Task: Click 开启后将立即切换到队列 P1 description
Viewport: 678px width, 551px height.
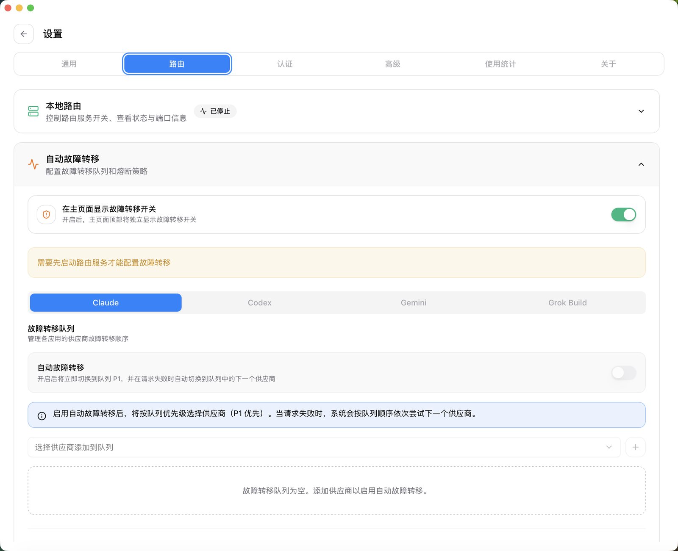Action: coord(156,379)
